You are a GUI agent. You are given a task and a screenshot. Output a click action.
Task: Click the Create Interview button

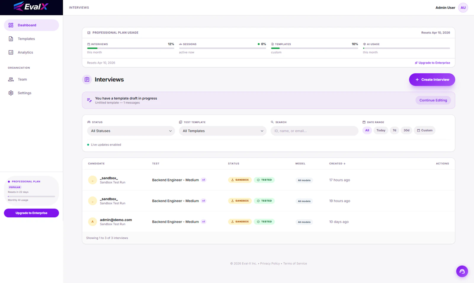(432, 80)
